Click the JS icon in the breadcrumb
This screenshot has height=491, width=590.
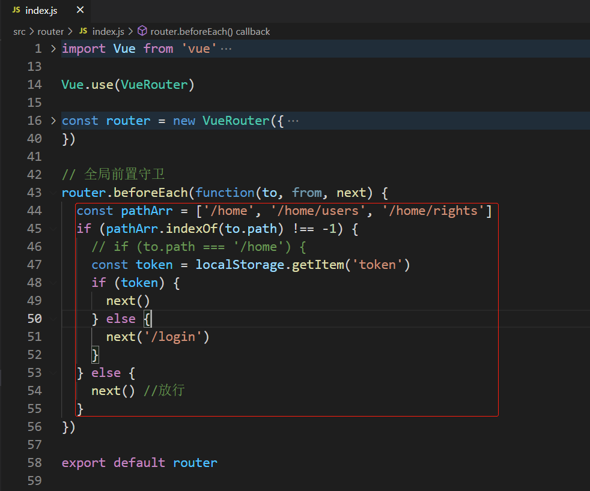(83, 31)
